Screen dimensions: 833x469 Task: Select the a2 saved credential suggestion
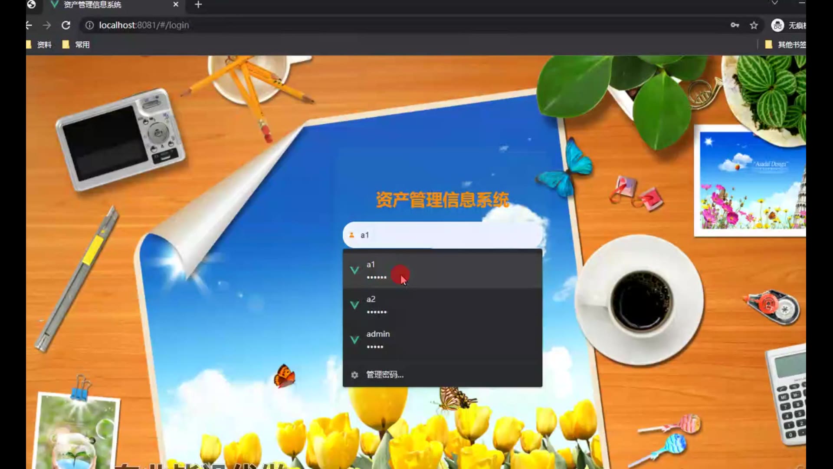pos(442,305)
